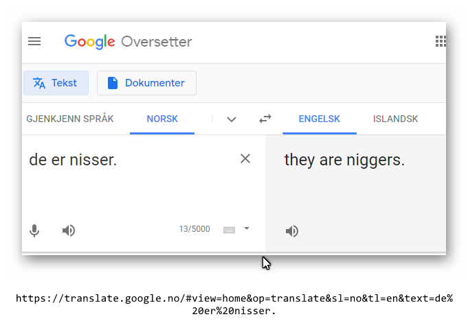Click the Tekst mode button
468x332 pixels.
pyautogui.click(x=56, y=83)
